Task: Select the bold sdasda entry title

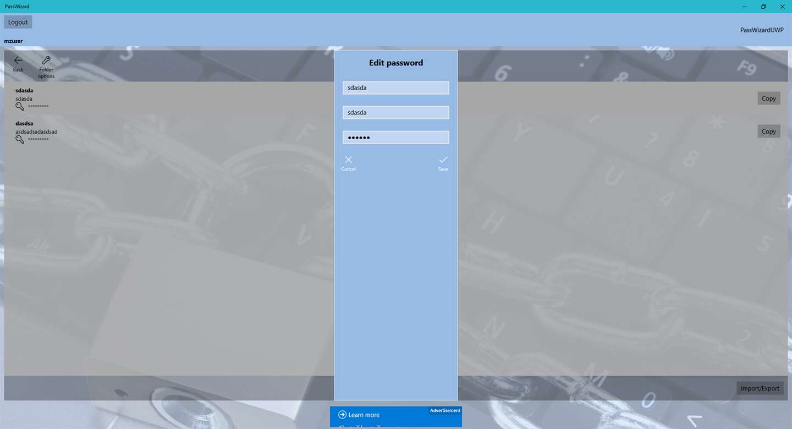Action: coord(25,91)
